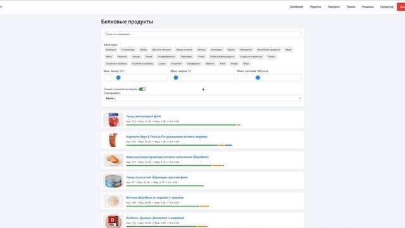The height and width of the screenshot is (228, 405).
Task: Filter by Сухофрукты category chip
Action: click(194, 63)
